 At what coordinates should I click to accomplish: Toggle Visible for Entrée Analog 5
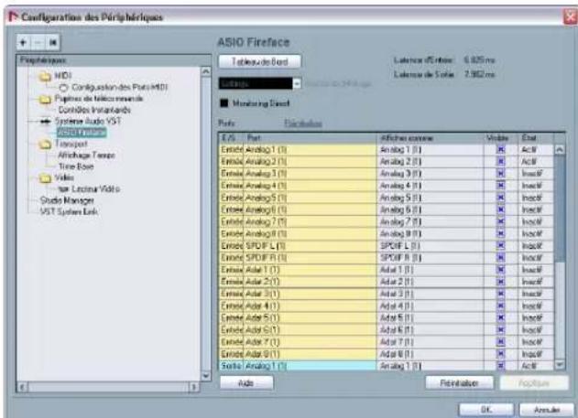(x=500, y=198)
